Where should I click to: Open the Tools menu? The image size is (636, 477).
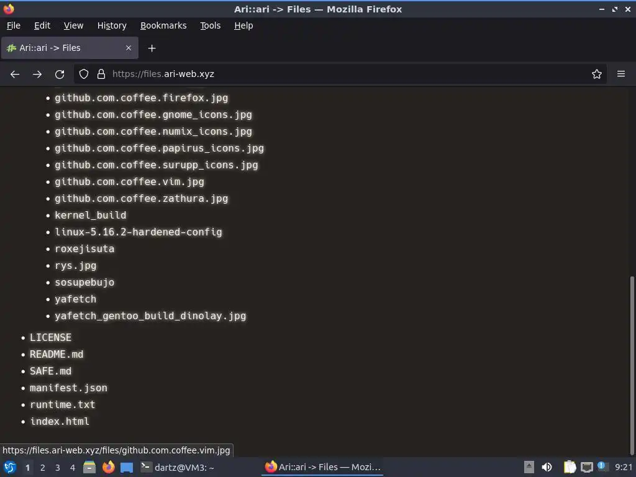(x=210, y=25)
